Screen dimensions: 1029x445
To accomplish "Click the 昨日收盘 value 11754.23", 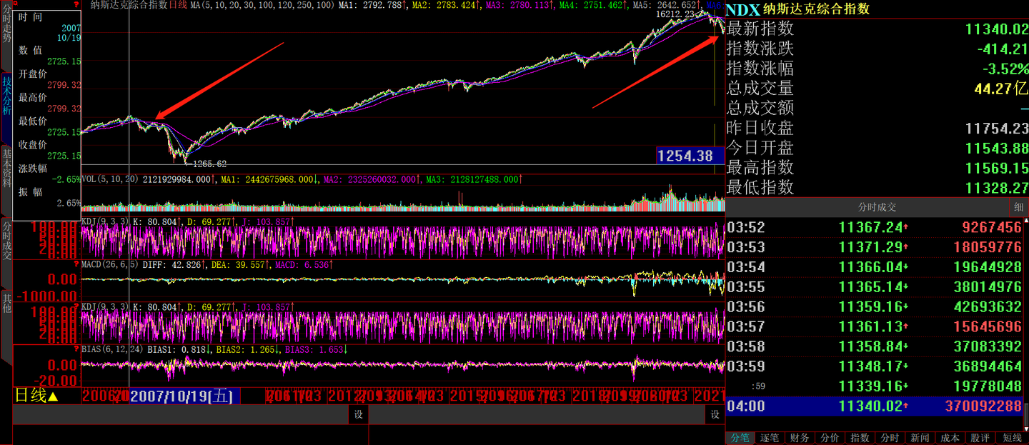I will click(996, 129).
